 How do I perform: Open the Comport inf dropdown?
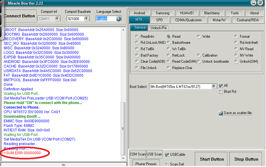pos(57,19)
